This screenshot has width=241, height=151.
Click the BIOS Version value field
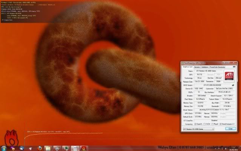[212, 85]
